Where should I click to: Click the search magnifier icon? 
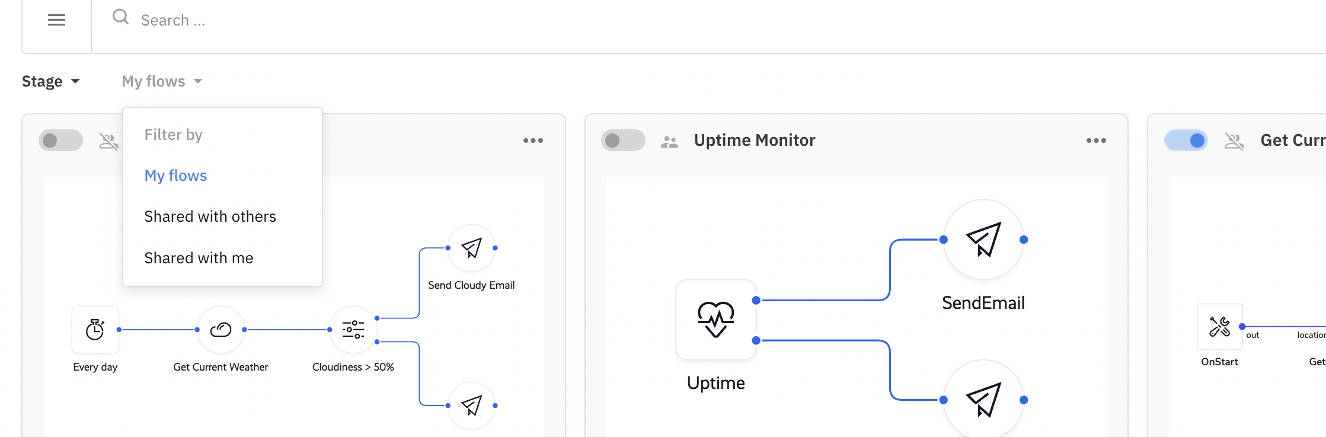click(120, 17)
